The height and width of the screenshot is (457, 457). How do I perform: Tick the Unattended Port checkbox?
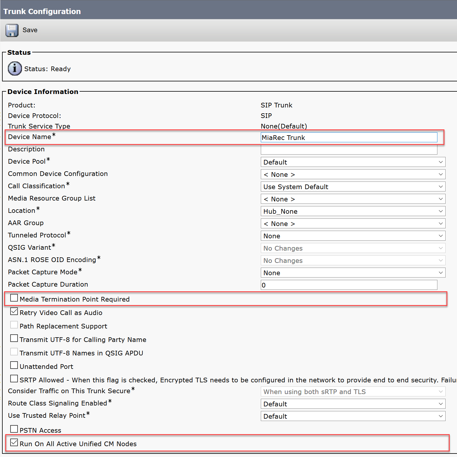(14, 365)
